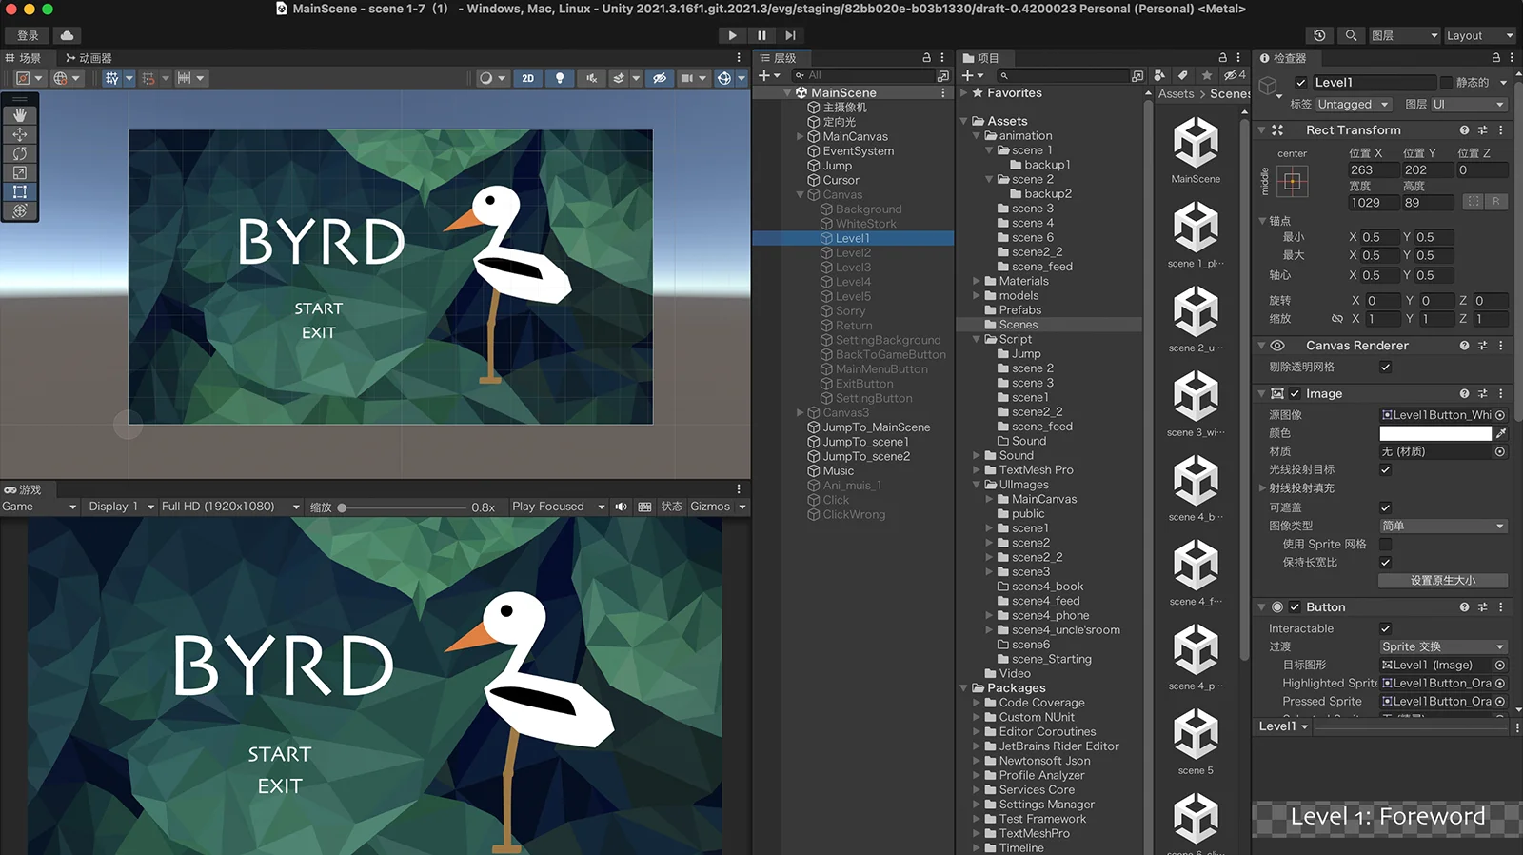Click the Play button
The width and height of the screenshot is (1523, 855).
[x=732, y=35]
